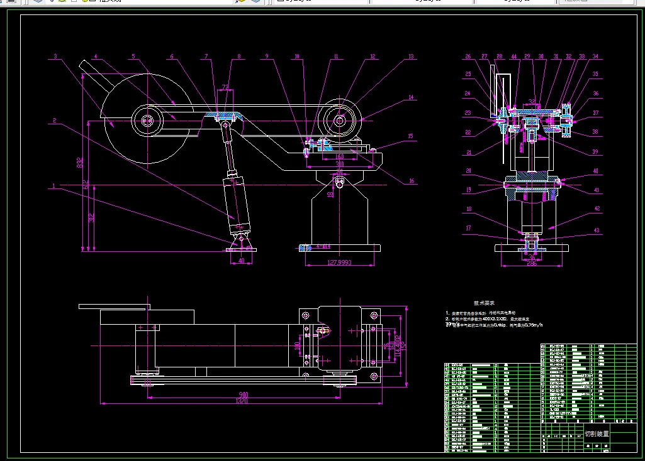Image resolution: width=645 pixels, height=461 pixels.
Task: Select the 40 dimension at cylinder base
Action: (x=242, y=260)
